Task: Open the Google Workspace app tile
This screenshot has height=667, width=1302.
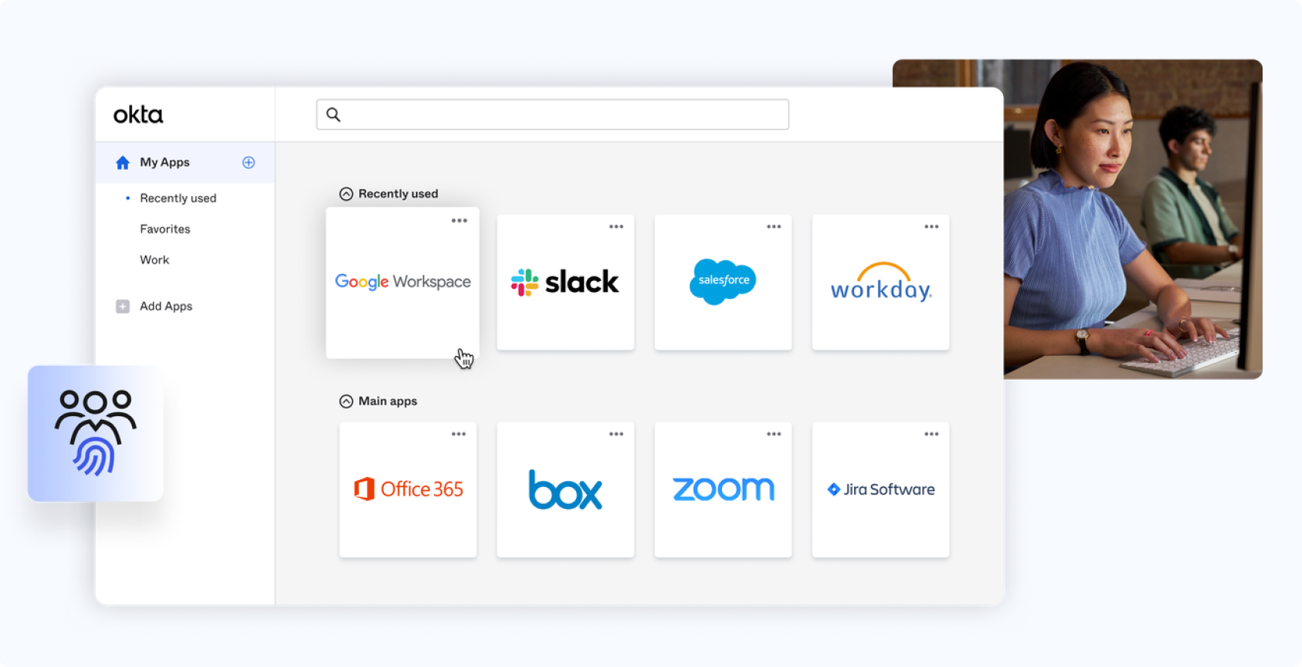Action: [402, 283]
